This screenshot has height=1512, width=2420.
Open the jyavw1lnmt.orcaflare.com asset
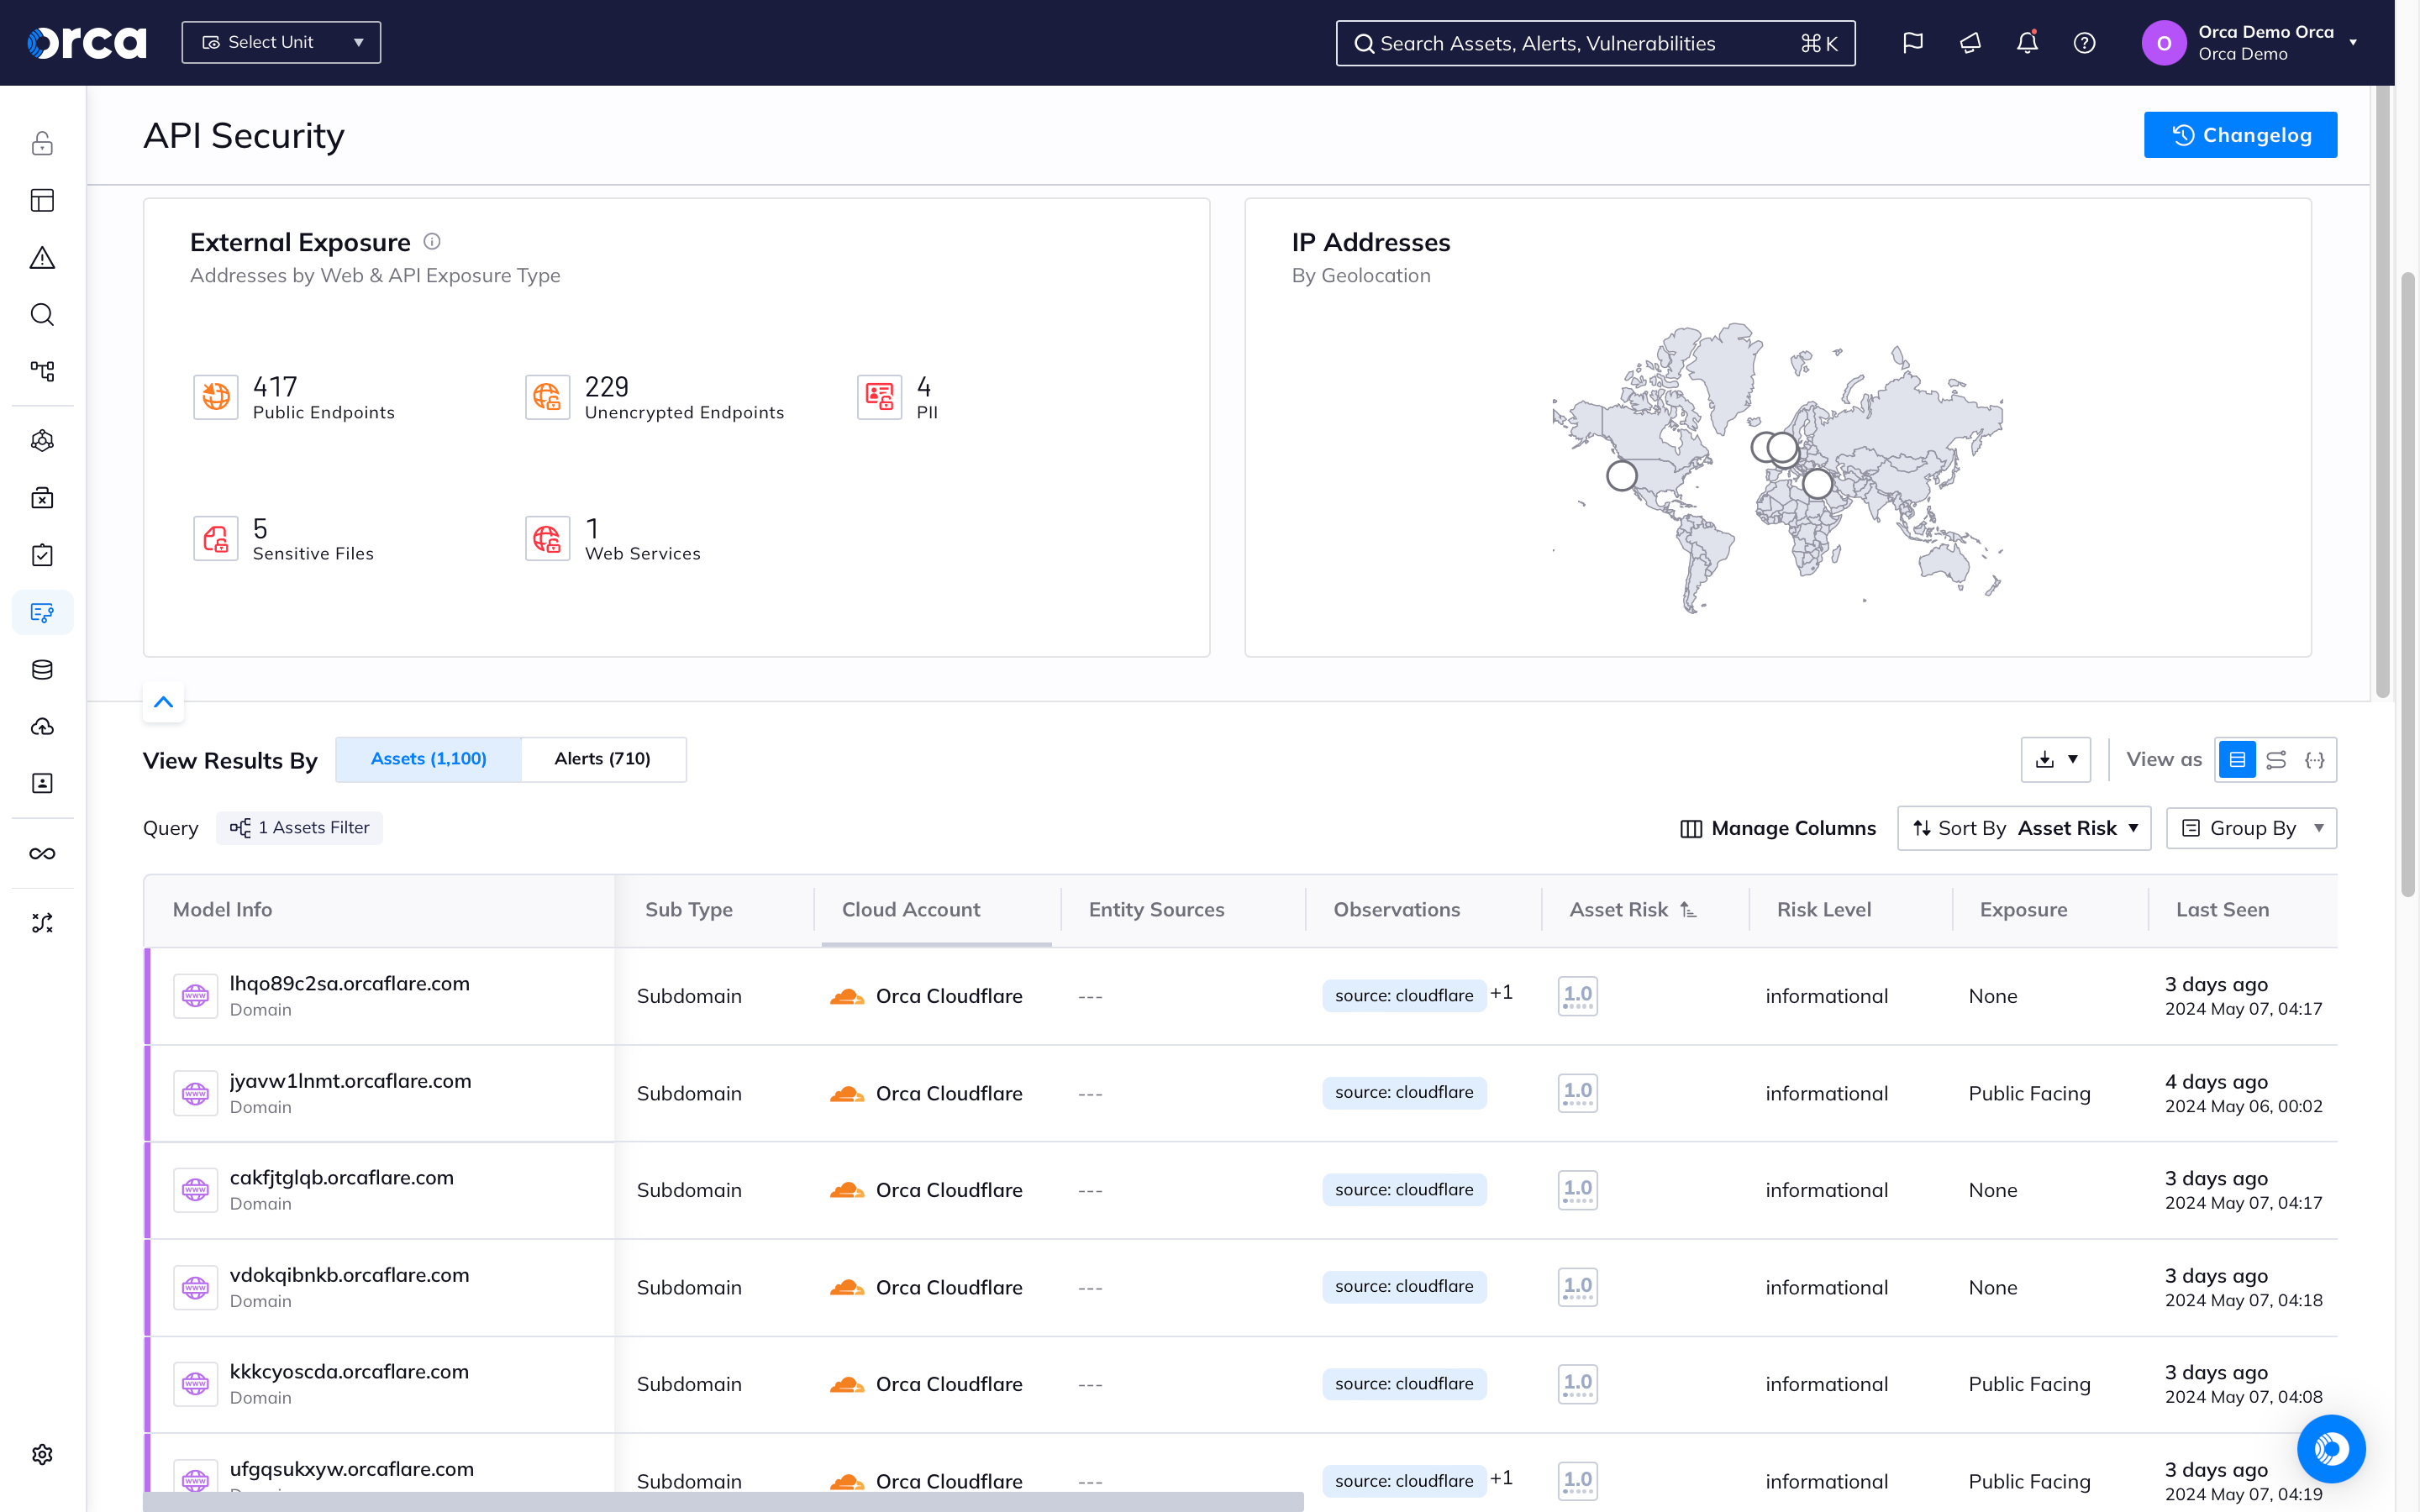tap(350, 1080)
